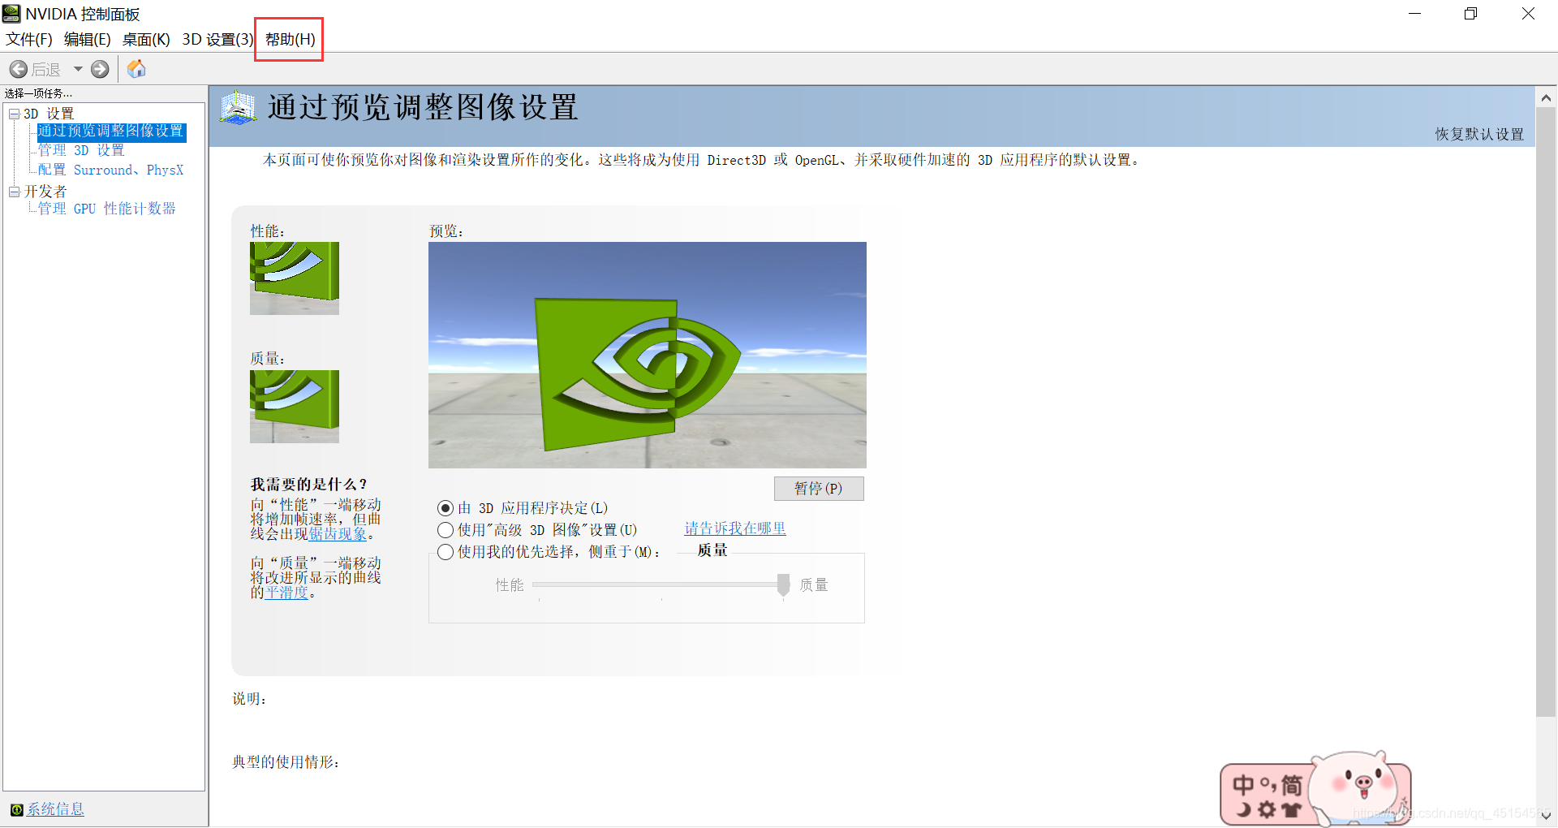Open the back history dropdown arrow

point(78,69)
